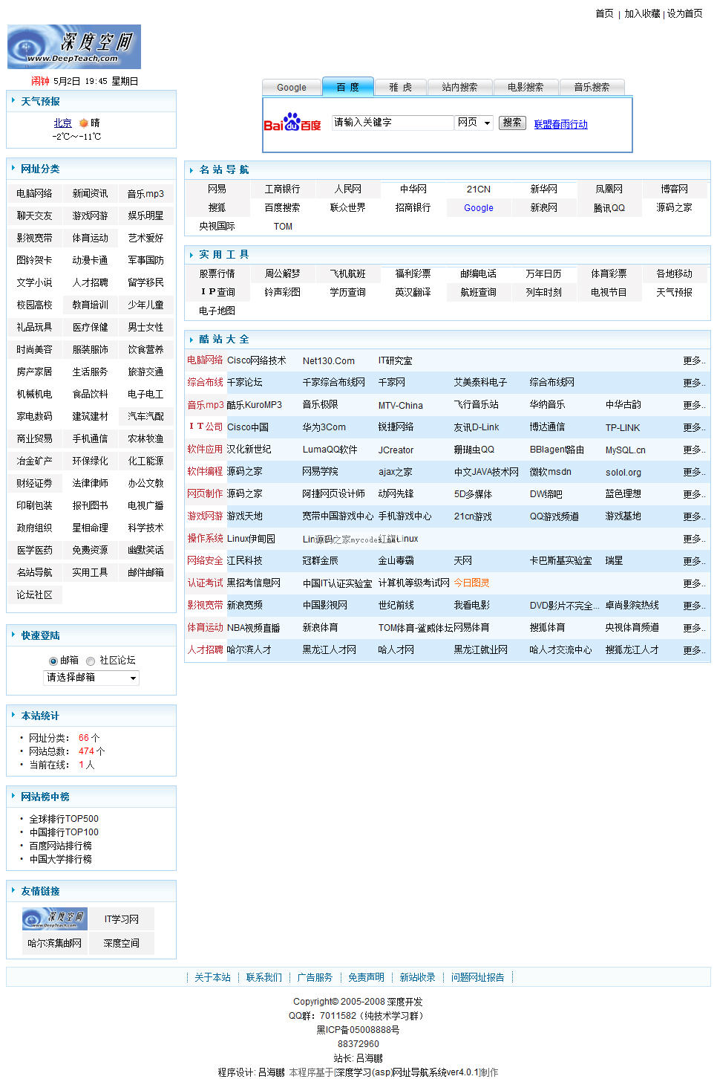Click the 深度空间 site logo at top left
This screenshot has height=1079, width=717.
[73, 46]
